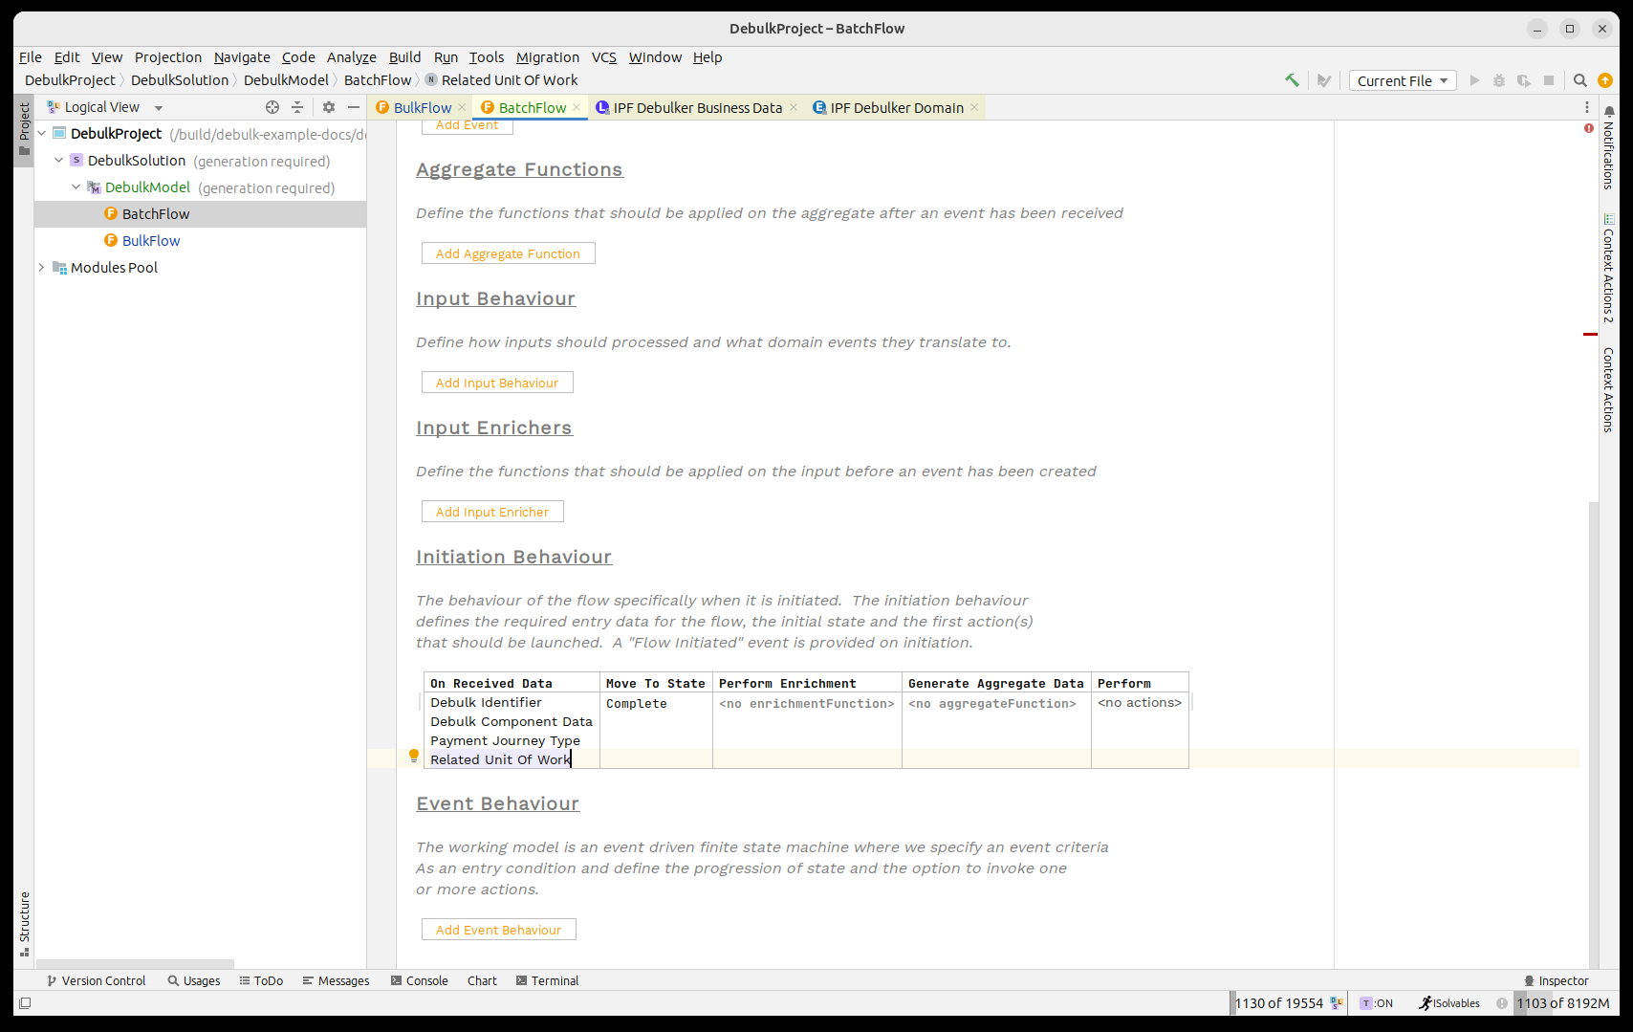The height and width of the screenshot is (1032, 1633).
Task: Open Project panel gear settings
Action: point(329,107)
